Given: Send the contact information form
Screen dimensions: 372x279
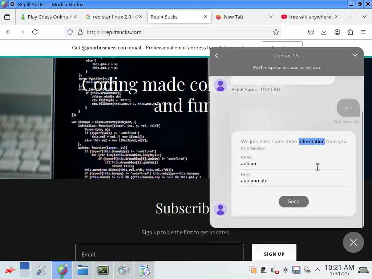Looking at the screenshot, I should click(294, 201).
